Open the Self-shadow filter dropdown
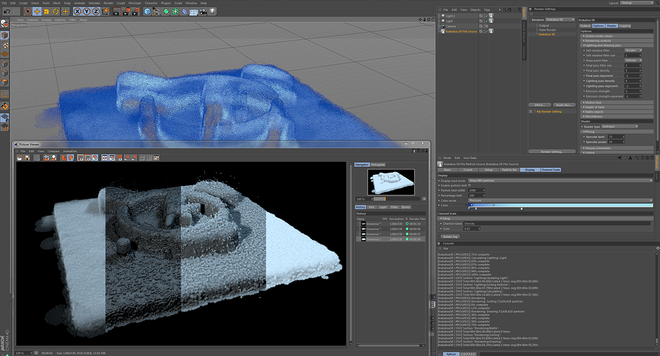 tap(633, 50)
